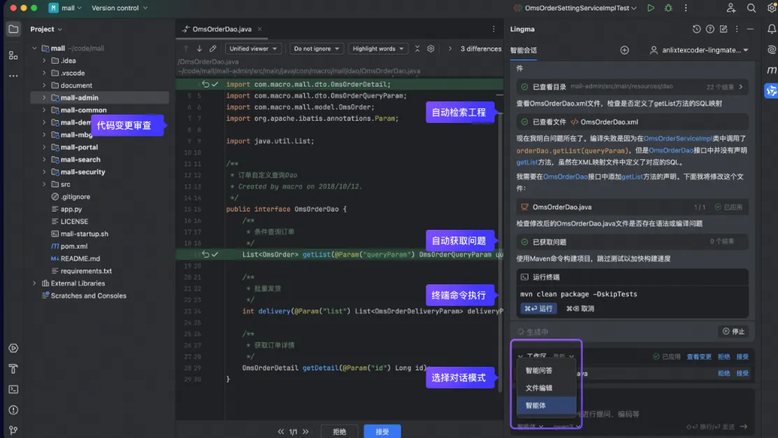The width and height of the screenshot is (778, 438).
Task: Open the Structure tool window icon
Action: pos(13,56)
